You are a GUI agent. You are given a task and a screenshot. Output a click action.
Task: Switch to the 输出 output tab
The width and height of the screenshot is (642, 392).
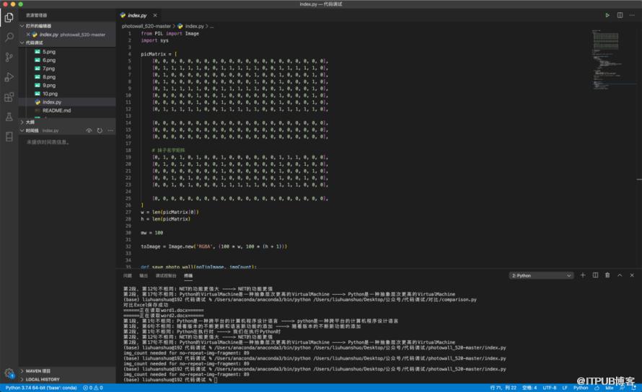144,275
